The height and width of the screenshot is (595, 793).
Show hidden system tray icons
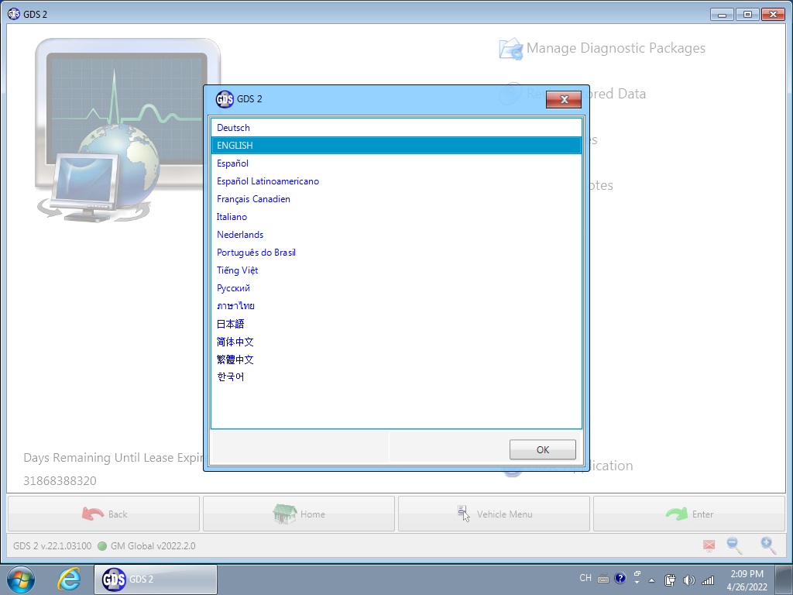click(x=651, y=580)
